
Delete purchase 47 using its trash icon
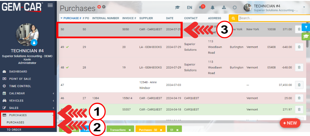[299, 85]
